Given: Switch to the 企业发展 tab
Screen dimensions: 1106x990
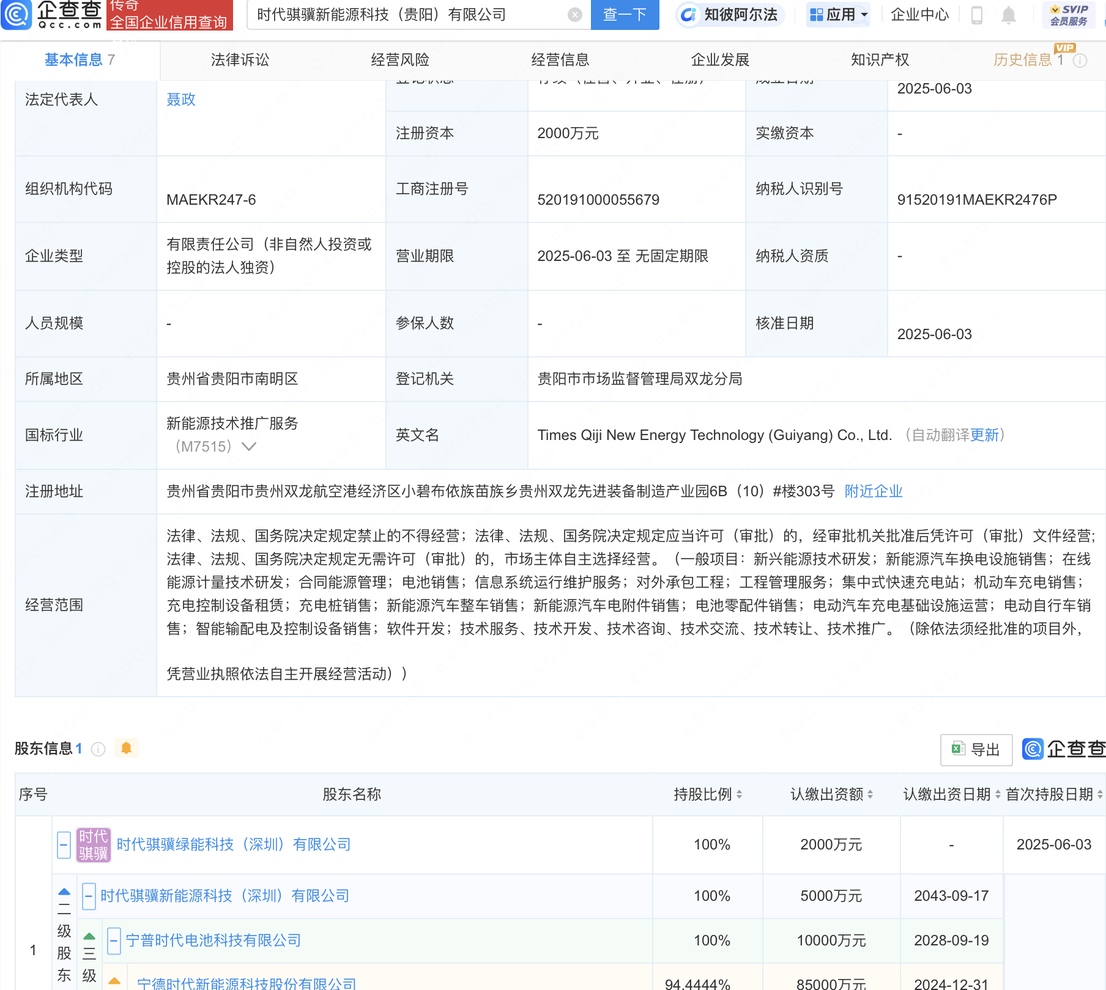Looking at the screenshot, I should coord(720,60).
